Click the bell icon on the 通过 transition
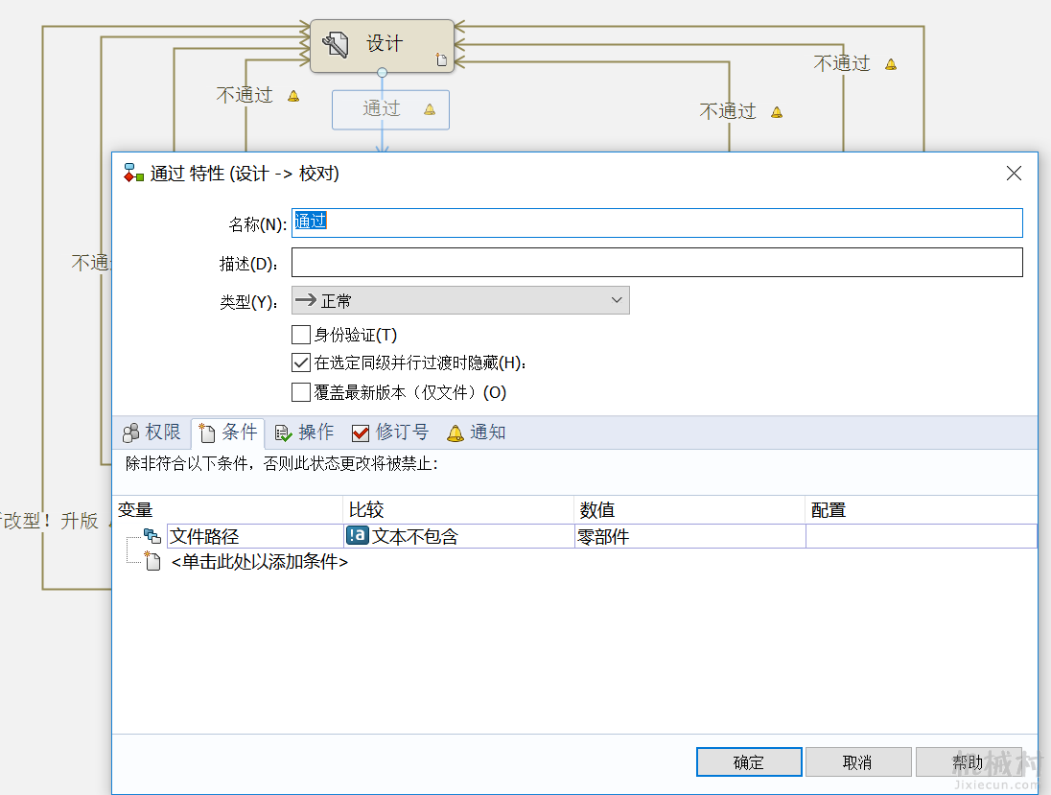This screenshot has width=1051, height=795. click(430, 109)
